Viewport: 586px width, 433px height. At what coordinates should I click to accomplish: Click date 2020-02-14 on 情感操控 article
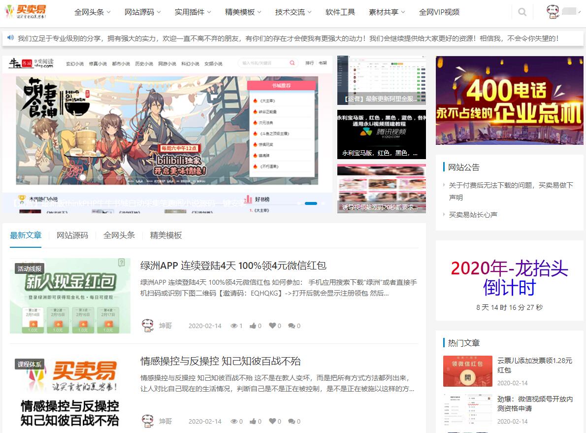click(x=205, y=421)
